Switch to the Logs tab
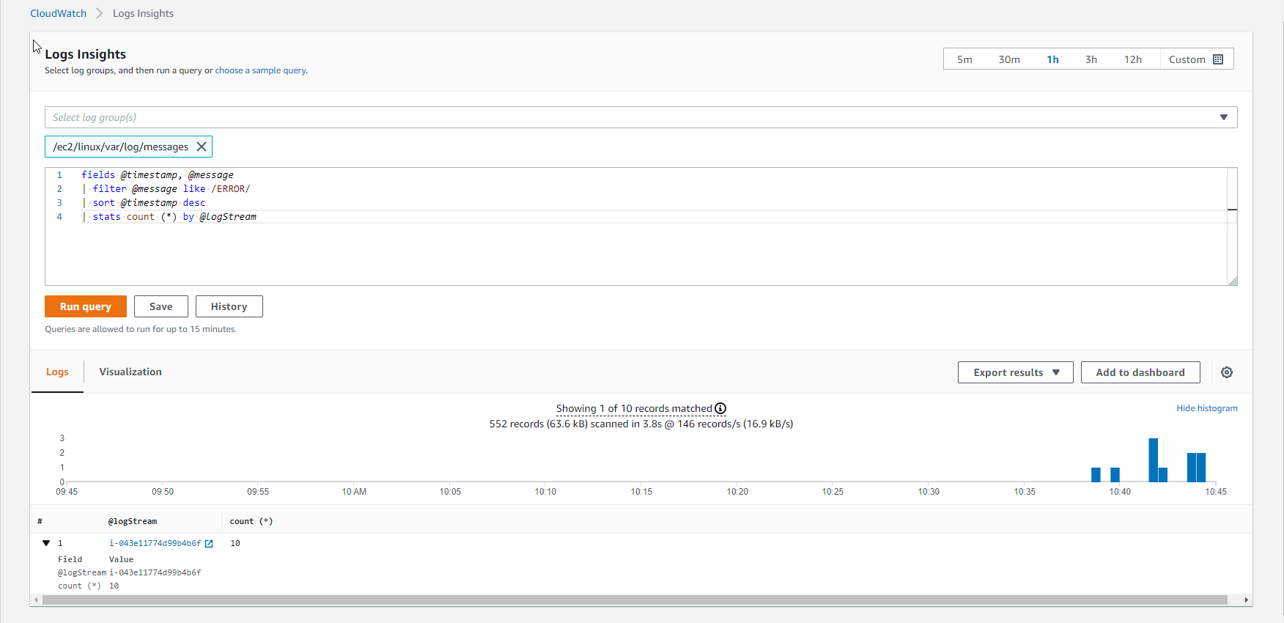The height and width of the screenshot is (623, 1284). pyautogui.click(x=57, y=372)
